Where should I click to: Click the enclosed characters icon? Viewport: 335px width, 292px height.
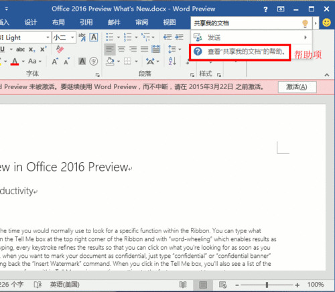pos(94,61)
